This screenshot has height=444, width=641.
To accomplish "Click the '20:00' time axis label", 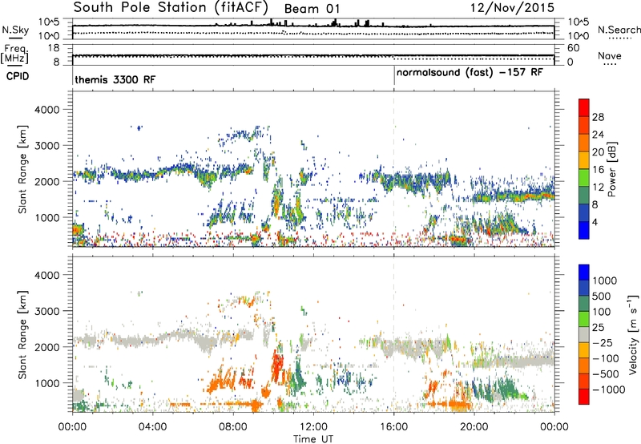I will (474, 427).
